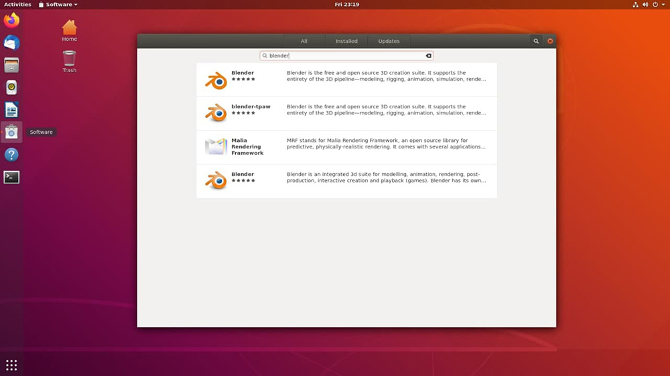Switch to the All tab
The height and width of the screenshot is (376, 670).
pyautogui.click(x=304, y=41)
